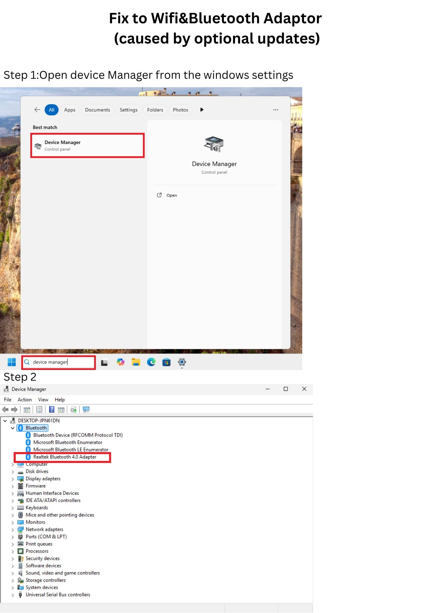Screen dimensions: 433x613
Task: Click the blue Help question mark icon
Action: tap(52, 409)
